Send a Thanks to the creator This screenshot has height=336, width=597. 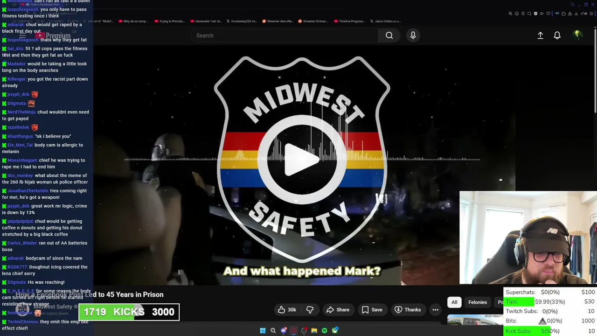(408, 310)
